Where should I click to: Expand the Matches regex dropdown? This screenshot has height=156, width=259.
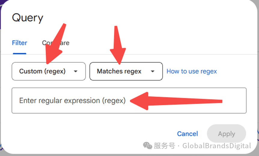tap(126, 72)
